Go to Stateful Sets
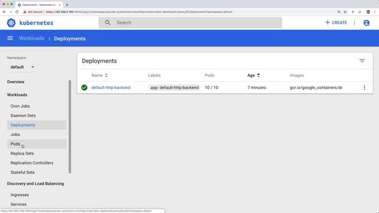This screenshot has width=379, height=213. (x=23, y=172)
